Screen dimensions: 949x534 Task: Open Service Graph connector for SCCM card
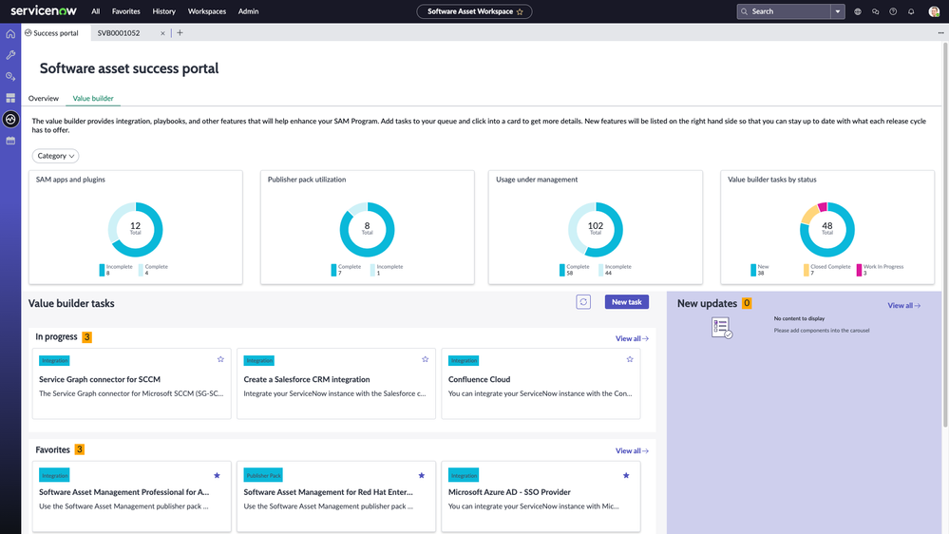pyautogui.click(x=132, y=383)
